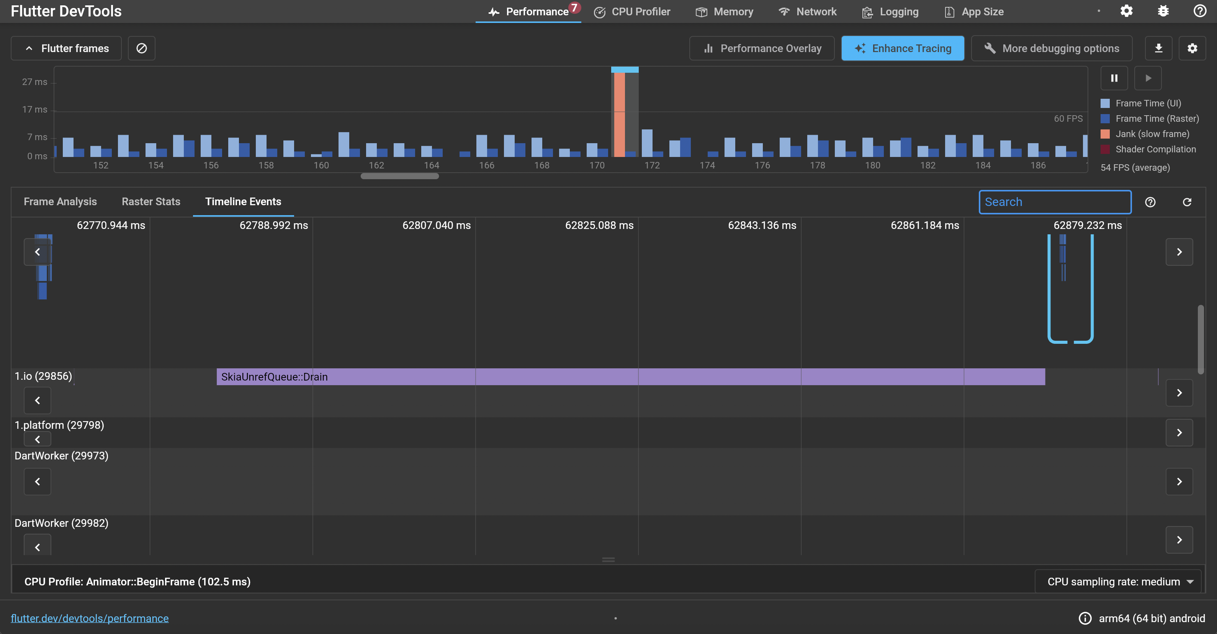This screenshot has height=634, width=1217.
Task: Open the flutter.dev/devtools/performance link
Action: point(90,618)
